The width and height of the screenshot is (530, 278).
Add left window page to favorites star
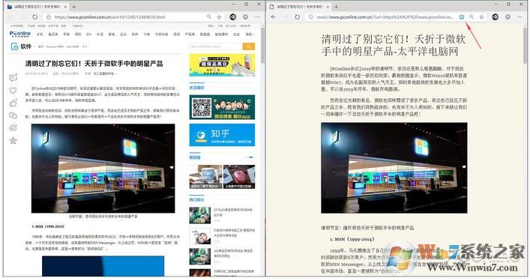pos(219,17)
